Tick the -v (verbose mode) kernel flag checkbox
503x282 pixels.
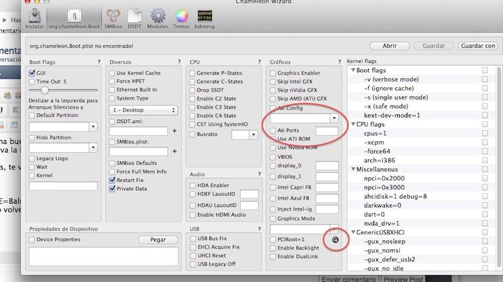[x=485, y=79]
